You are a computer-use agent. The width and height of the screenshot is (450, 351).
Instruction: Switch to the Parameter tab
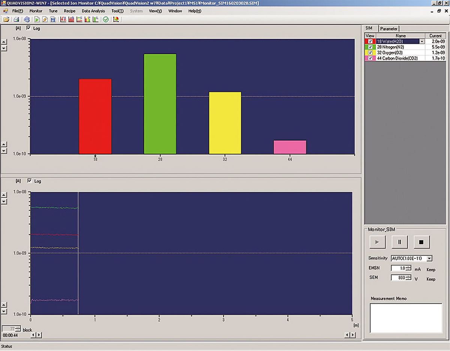388,28
